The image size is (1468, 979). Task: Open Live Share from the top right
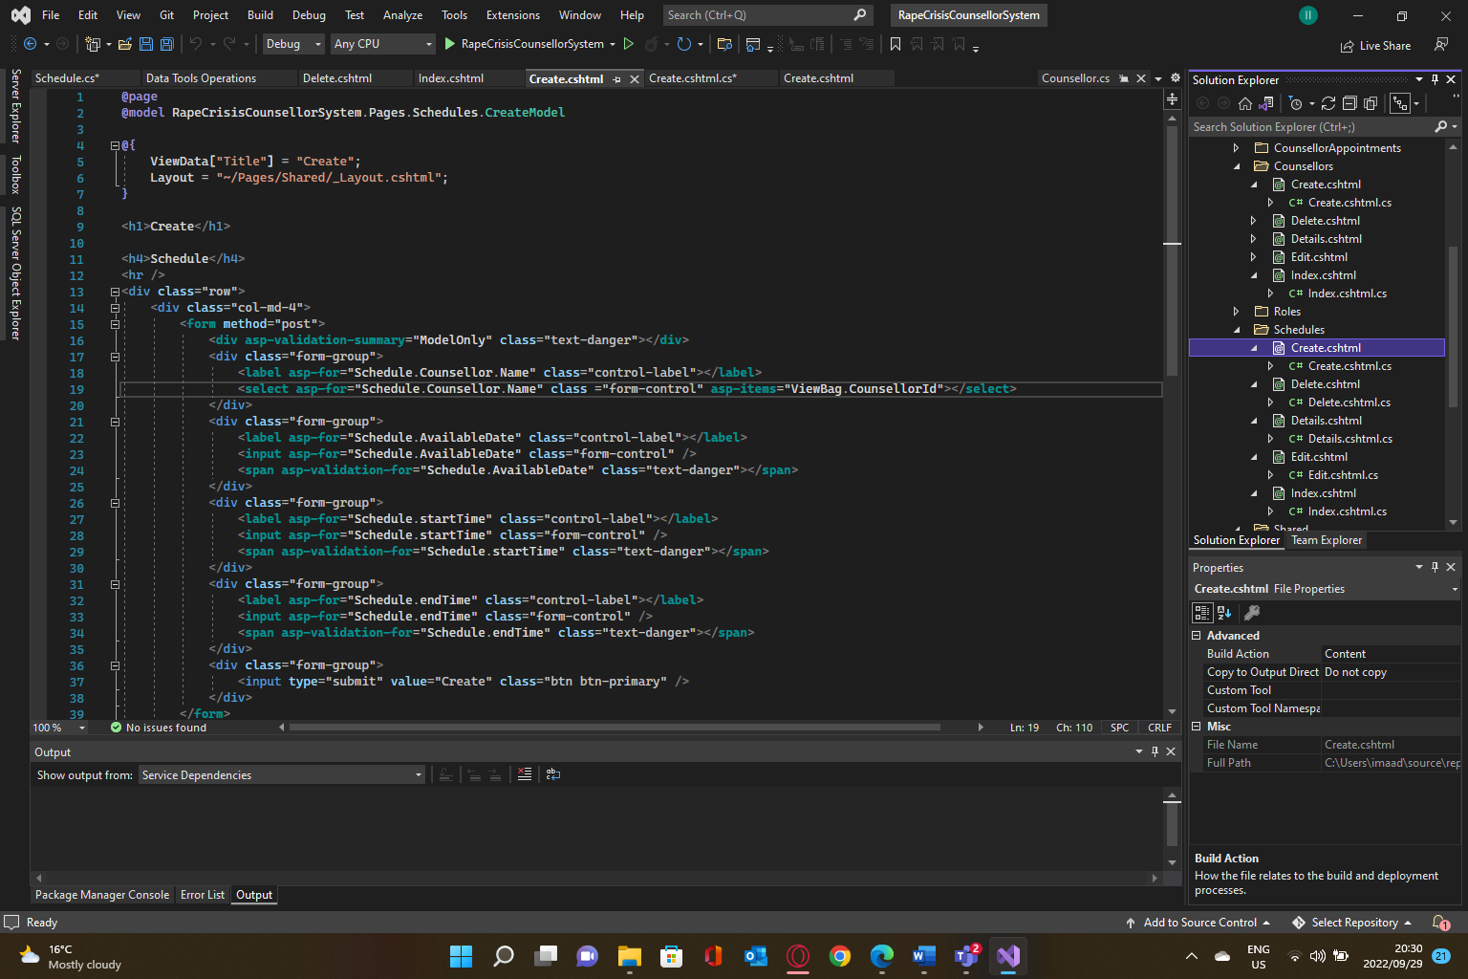(1375, 45)
